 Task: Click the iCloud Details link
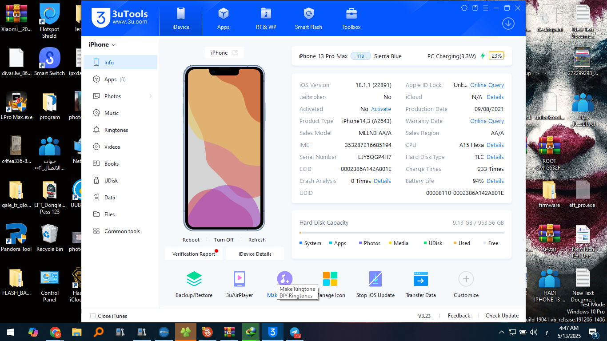(x=495, y=97)
